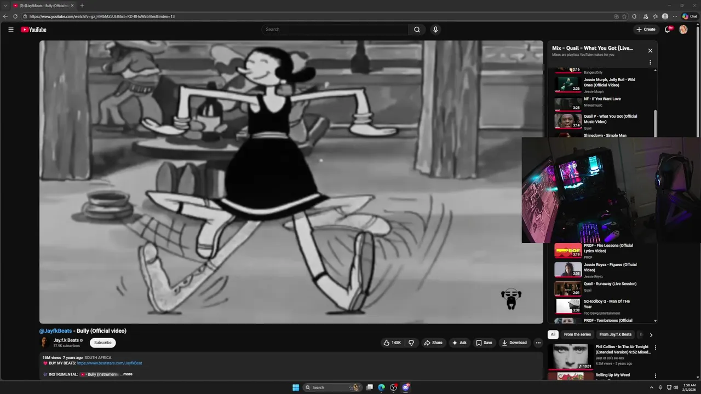
Task: Start voice search with microphone icon
Action: click(x=435, y=30)
